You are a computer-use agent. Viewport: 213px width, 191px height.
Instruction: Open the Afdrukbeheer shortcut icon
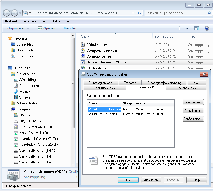coord(83,44)
